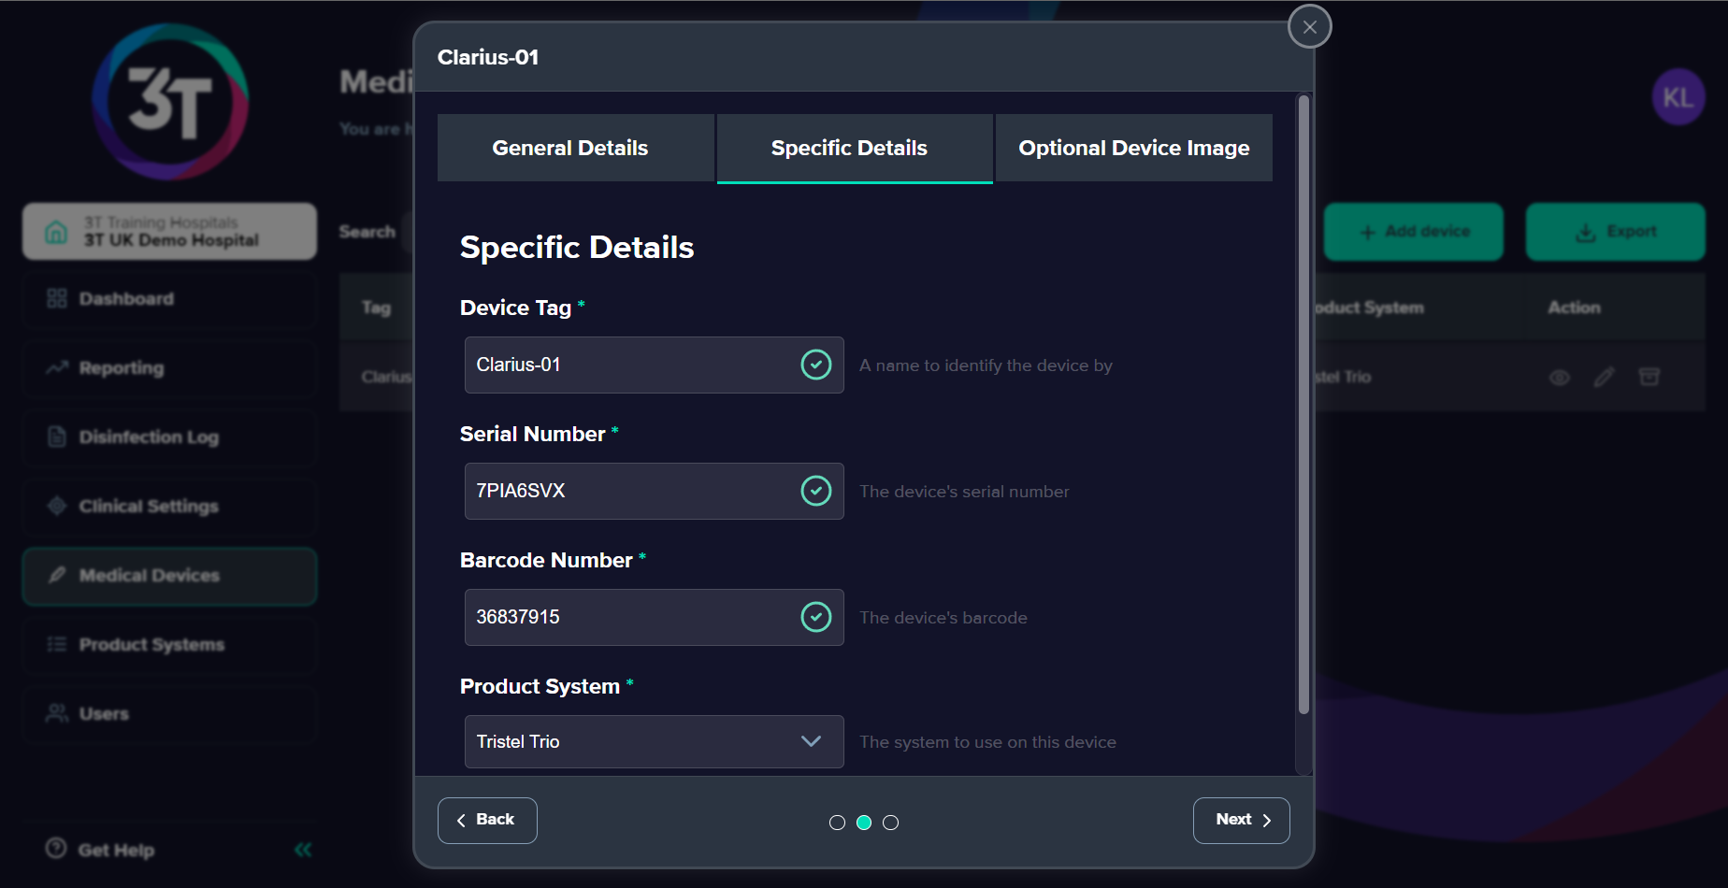The height and width of the screenshot is (888, 1728).
Task: Open the 3T UK Demo Hospital selector
Action: tap(169, 232)
